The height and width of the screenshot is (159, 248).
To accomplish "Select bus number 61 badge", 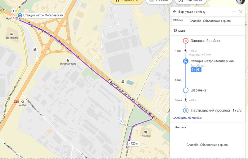I will click(199, 70).
